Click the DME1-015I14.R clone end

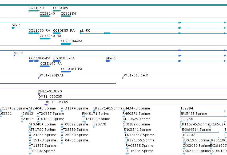tap(123, 78)
